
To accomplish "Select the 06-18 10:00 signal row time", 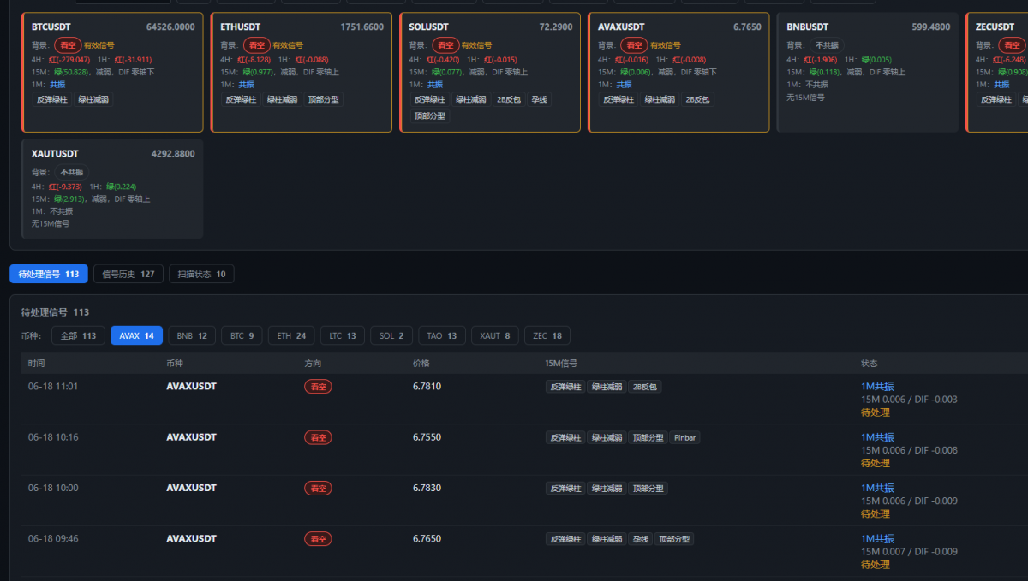I will (x=53, y=488).
